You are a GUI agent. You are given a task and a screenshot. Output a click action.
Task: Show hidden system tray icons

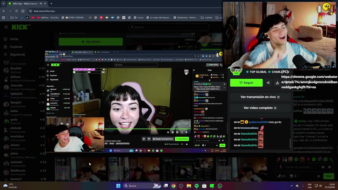coord(292,186)
